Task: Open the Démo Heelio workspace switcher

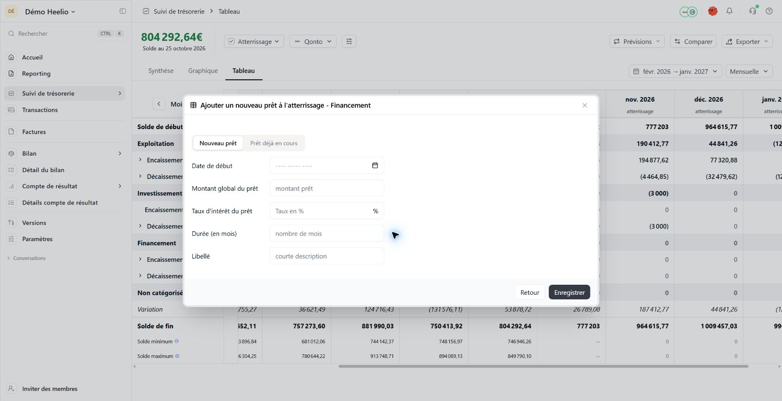Action: 50,12
